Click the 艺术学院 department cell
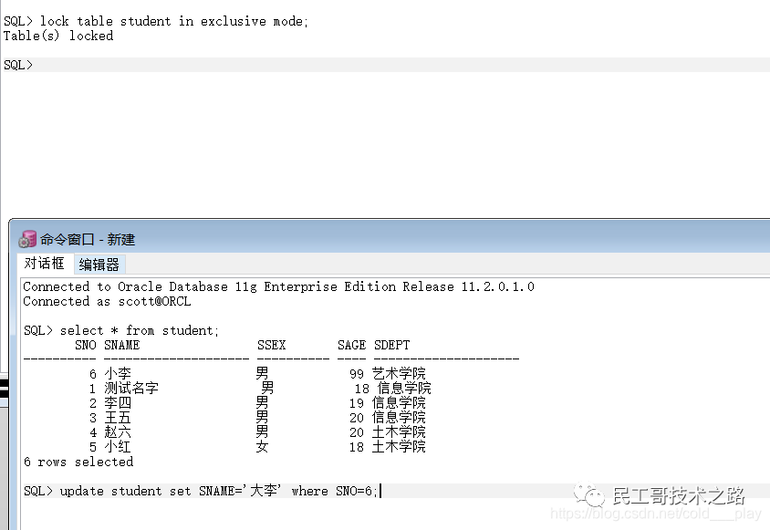This screenshot has height=530, width=770. 399,373
